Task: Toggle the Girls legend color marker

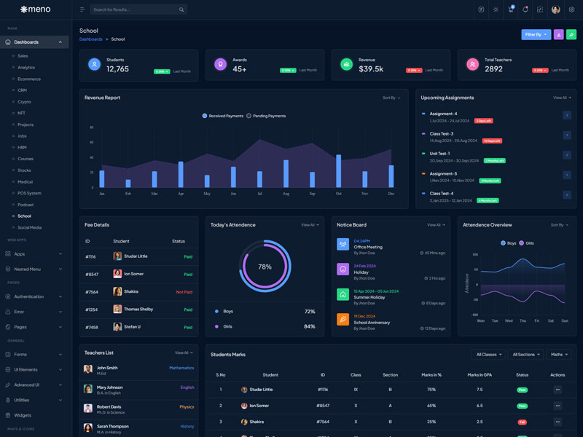Action: tap(521, 243)
